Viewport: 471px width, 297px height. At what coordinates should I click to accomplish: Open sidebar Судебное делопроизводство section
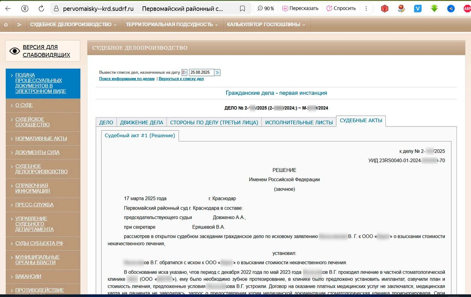(41, 169)
